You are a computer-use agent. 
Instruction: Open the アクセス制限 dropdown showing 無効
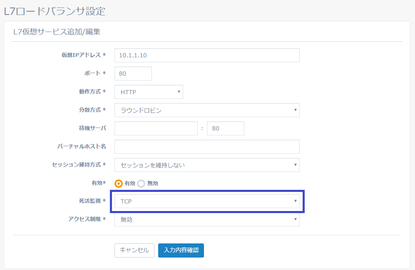[x=207, y=220]
